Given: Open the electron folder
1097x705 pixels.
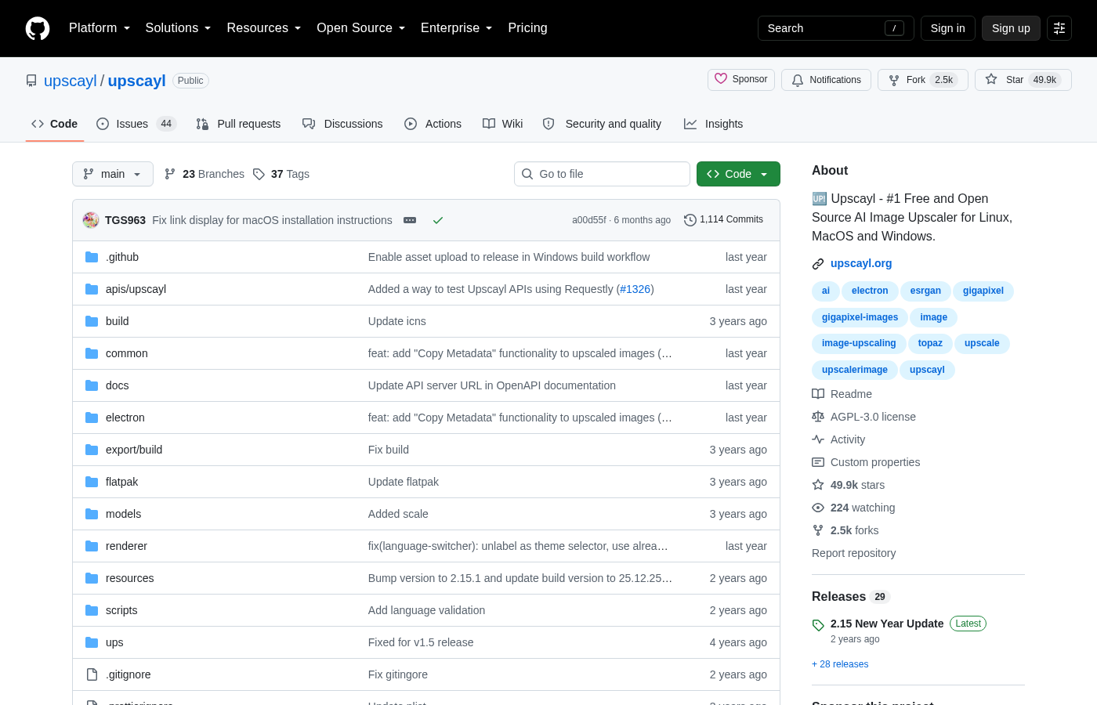Looking at the screenshot, I should pos(125,418).
